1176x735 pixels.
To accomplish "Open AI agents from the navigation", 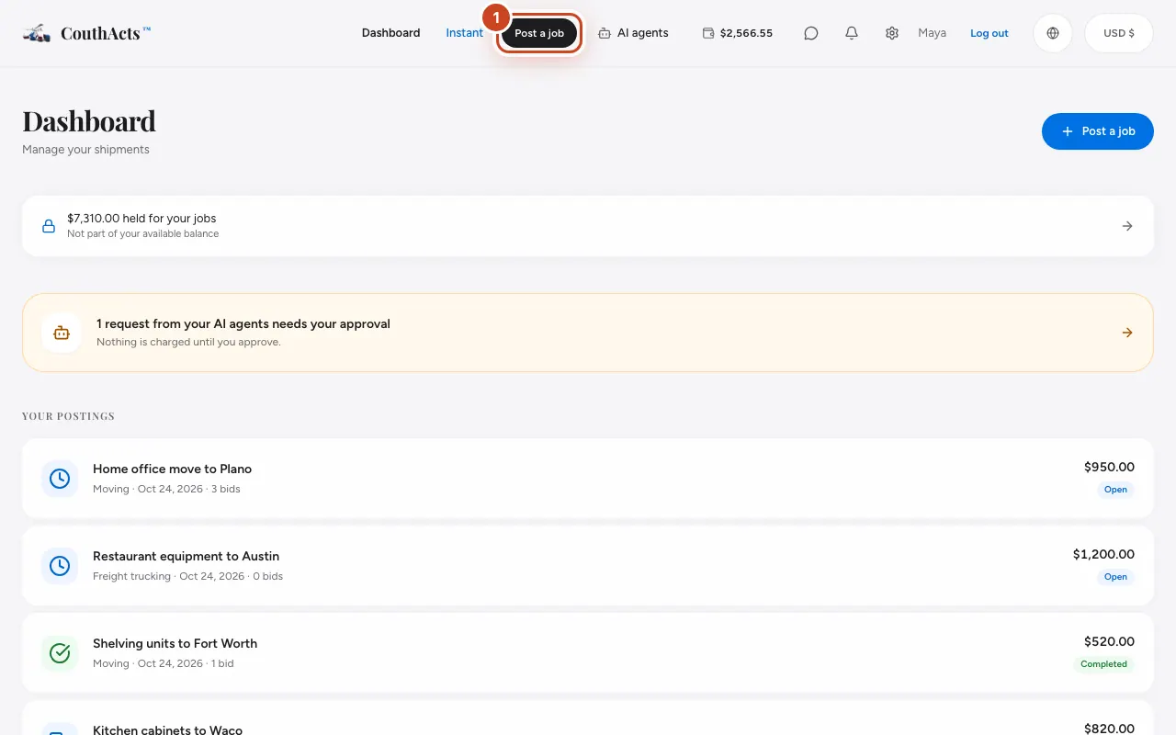I will click(x=633, y=33).
